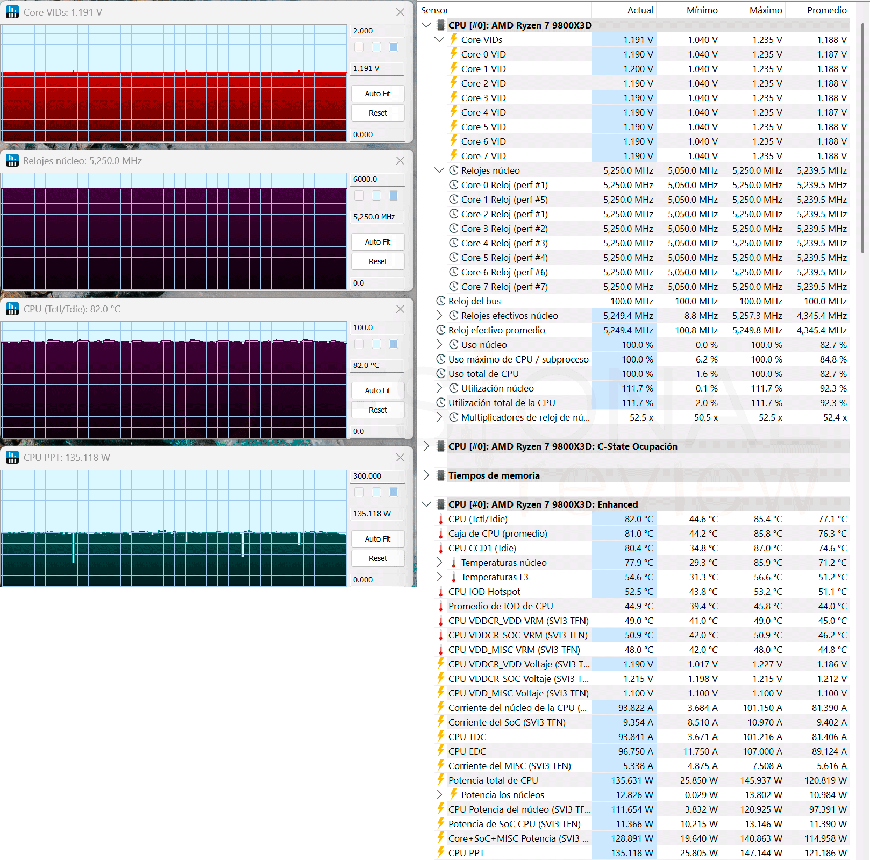Image resolution: width=870 pixels, height=860 pixels.
Task: Click the HWiNFO icon in CPU (Tctl/Tdie) graph title
Action: tap(12, 309)
